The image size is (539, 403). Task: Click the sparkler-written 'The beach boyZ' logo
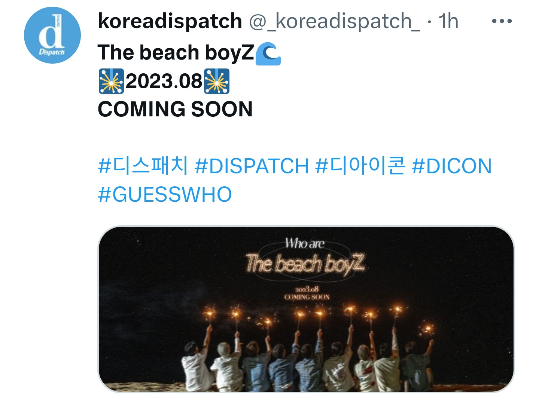point(305,264)
